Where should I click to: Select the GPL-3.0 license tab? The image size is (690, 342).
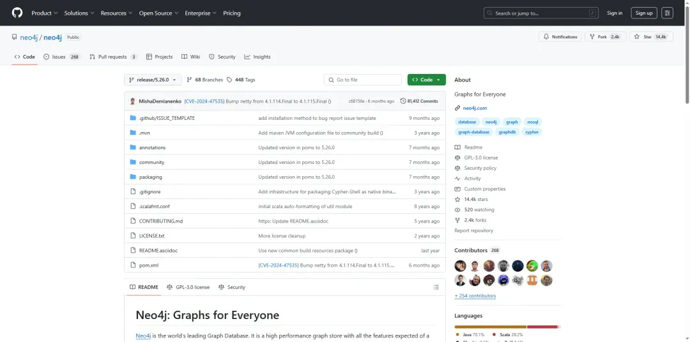click(x=188, y=287)
